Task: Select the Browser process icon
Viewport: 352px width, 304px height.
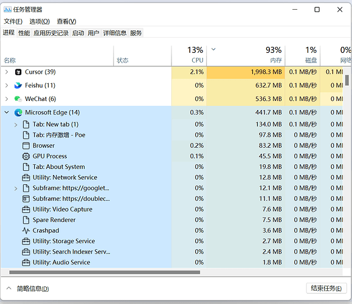Action: coord(26,146)
